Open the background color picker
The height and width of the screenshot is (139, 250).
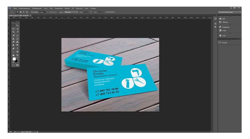[16, 61]
